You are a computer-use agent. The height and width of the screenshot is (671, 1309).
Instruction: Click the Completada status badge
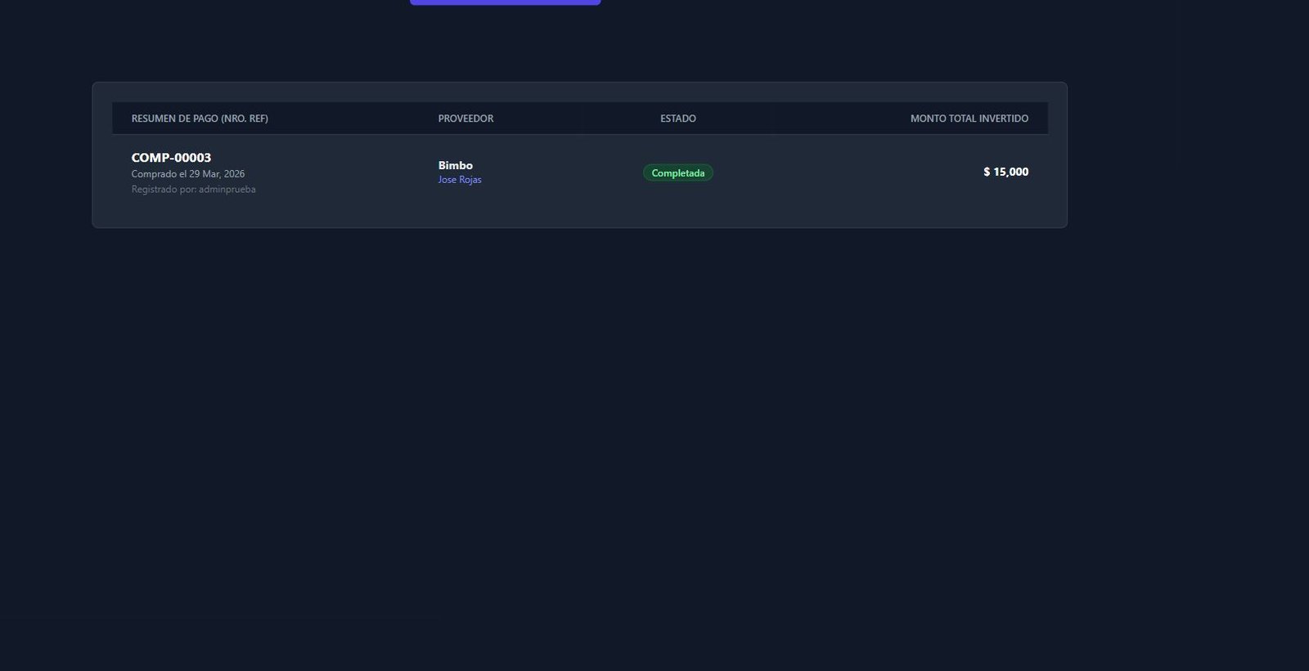(x=678, y=172)
